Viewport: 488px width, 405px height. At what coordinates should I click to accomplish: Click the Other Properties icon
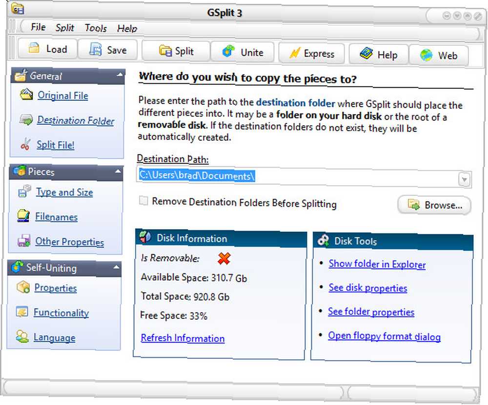[23, 241]
